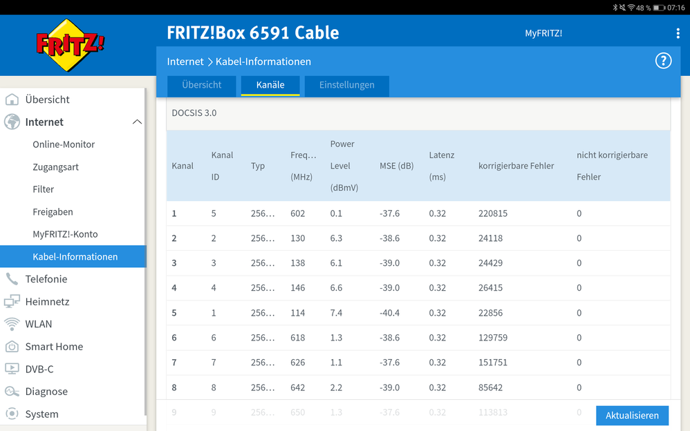This screenshot has width=690, height=431.
Task: Click value 151751 in channel 7 row
Action: [x=493, y=363]
